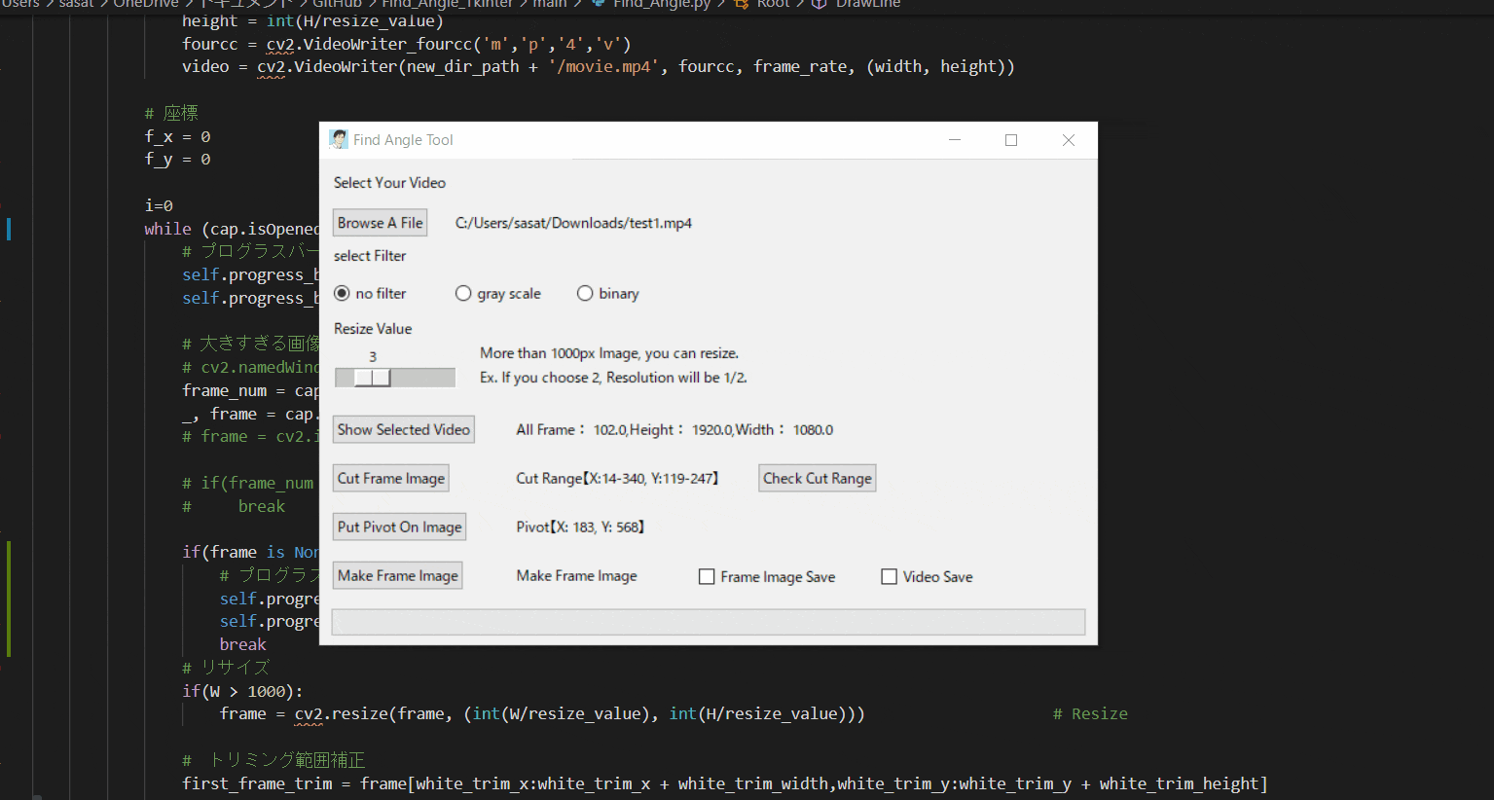Click the Browse A File button
Viewport: 1494px width, 800px height.
[x=380, y=223]
